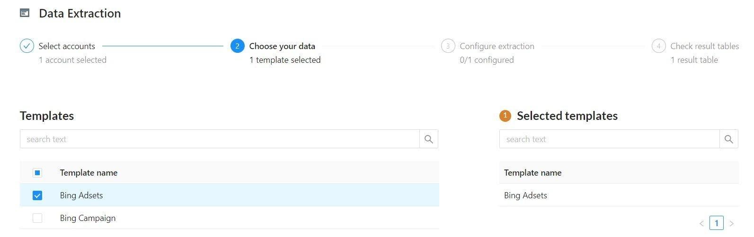Open the Check result tables step

coord(705,46)
